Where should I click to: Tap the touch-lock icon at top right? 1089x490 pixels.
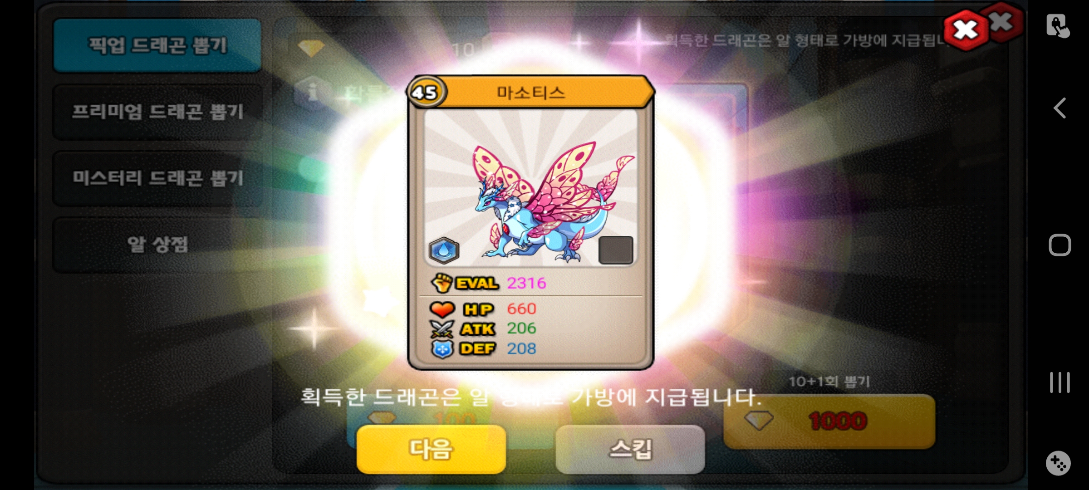(1058, 25)
